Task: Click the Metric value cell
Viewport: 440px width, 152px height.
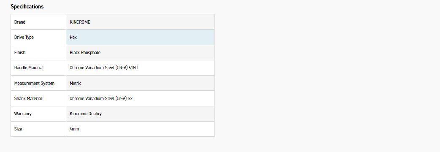Action: pyautogui.click(x=140, y=83)
